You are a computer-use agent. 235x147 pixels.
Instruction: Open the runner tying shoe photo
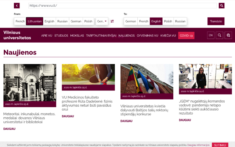pyautogui.click(x=88, y=74)
